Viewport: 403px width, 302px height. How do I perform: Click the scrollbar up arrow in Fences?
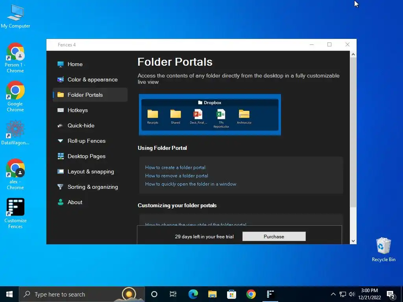pyautogui.click(x=353, y=54)
